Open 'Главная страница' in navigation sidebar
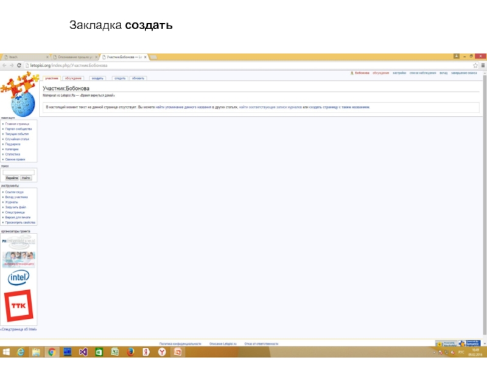This screenshot has height=365, width=487. tap(18, 124)
